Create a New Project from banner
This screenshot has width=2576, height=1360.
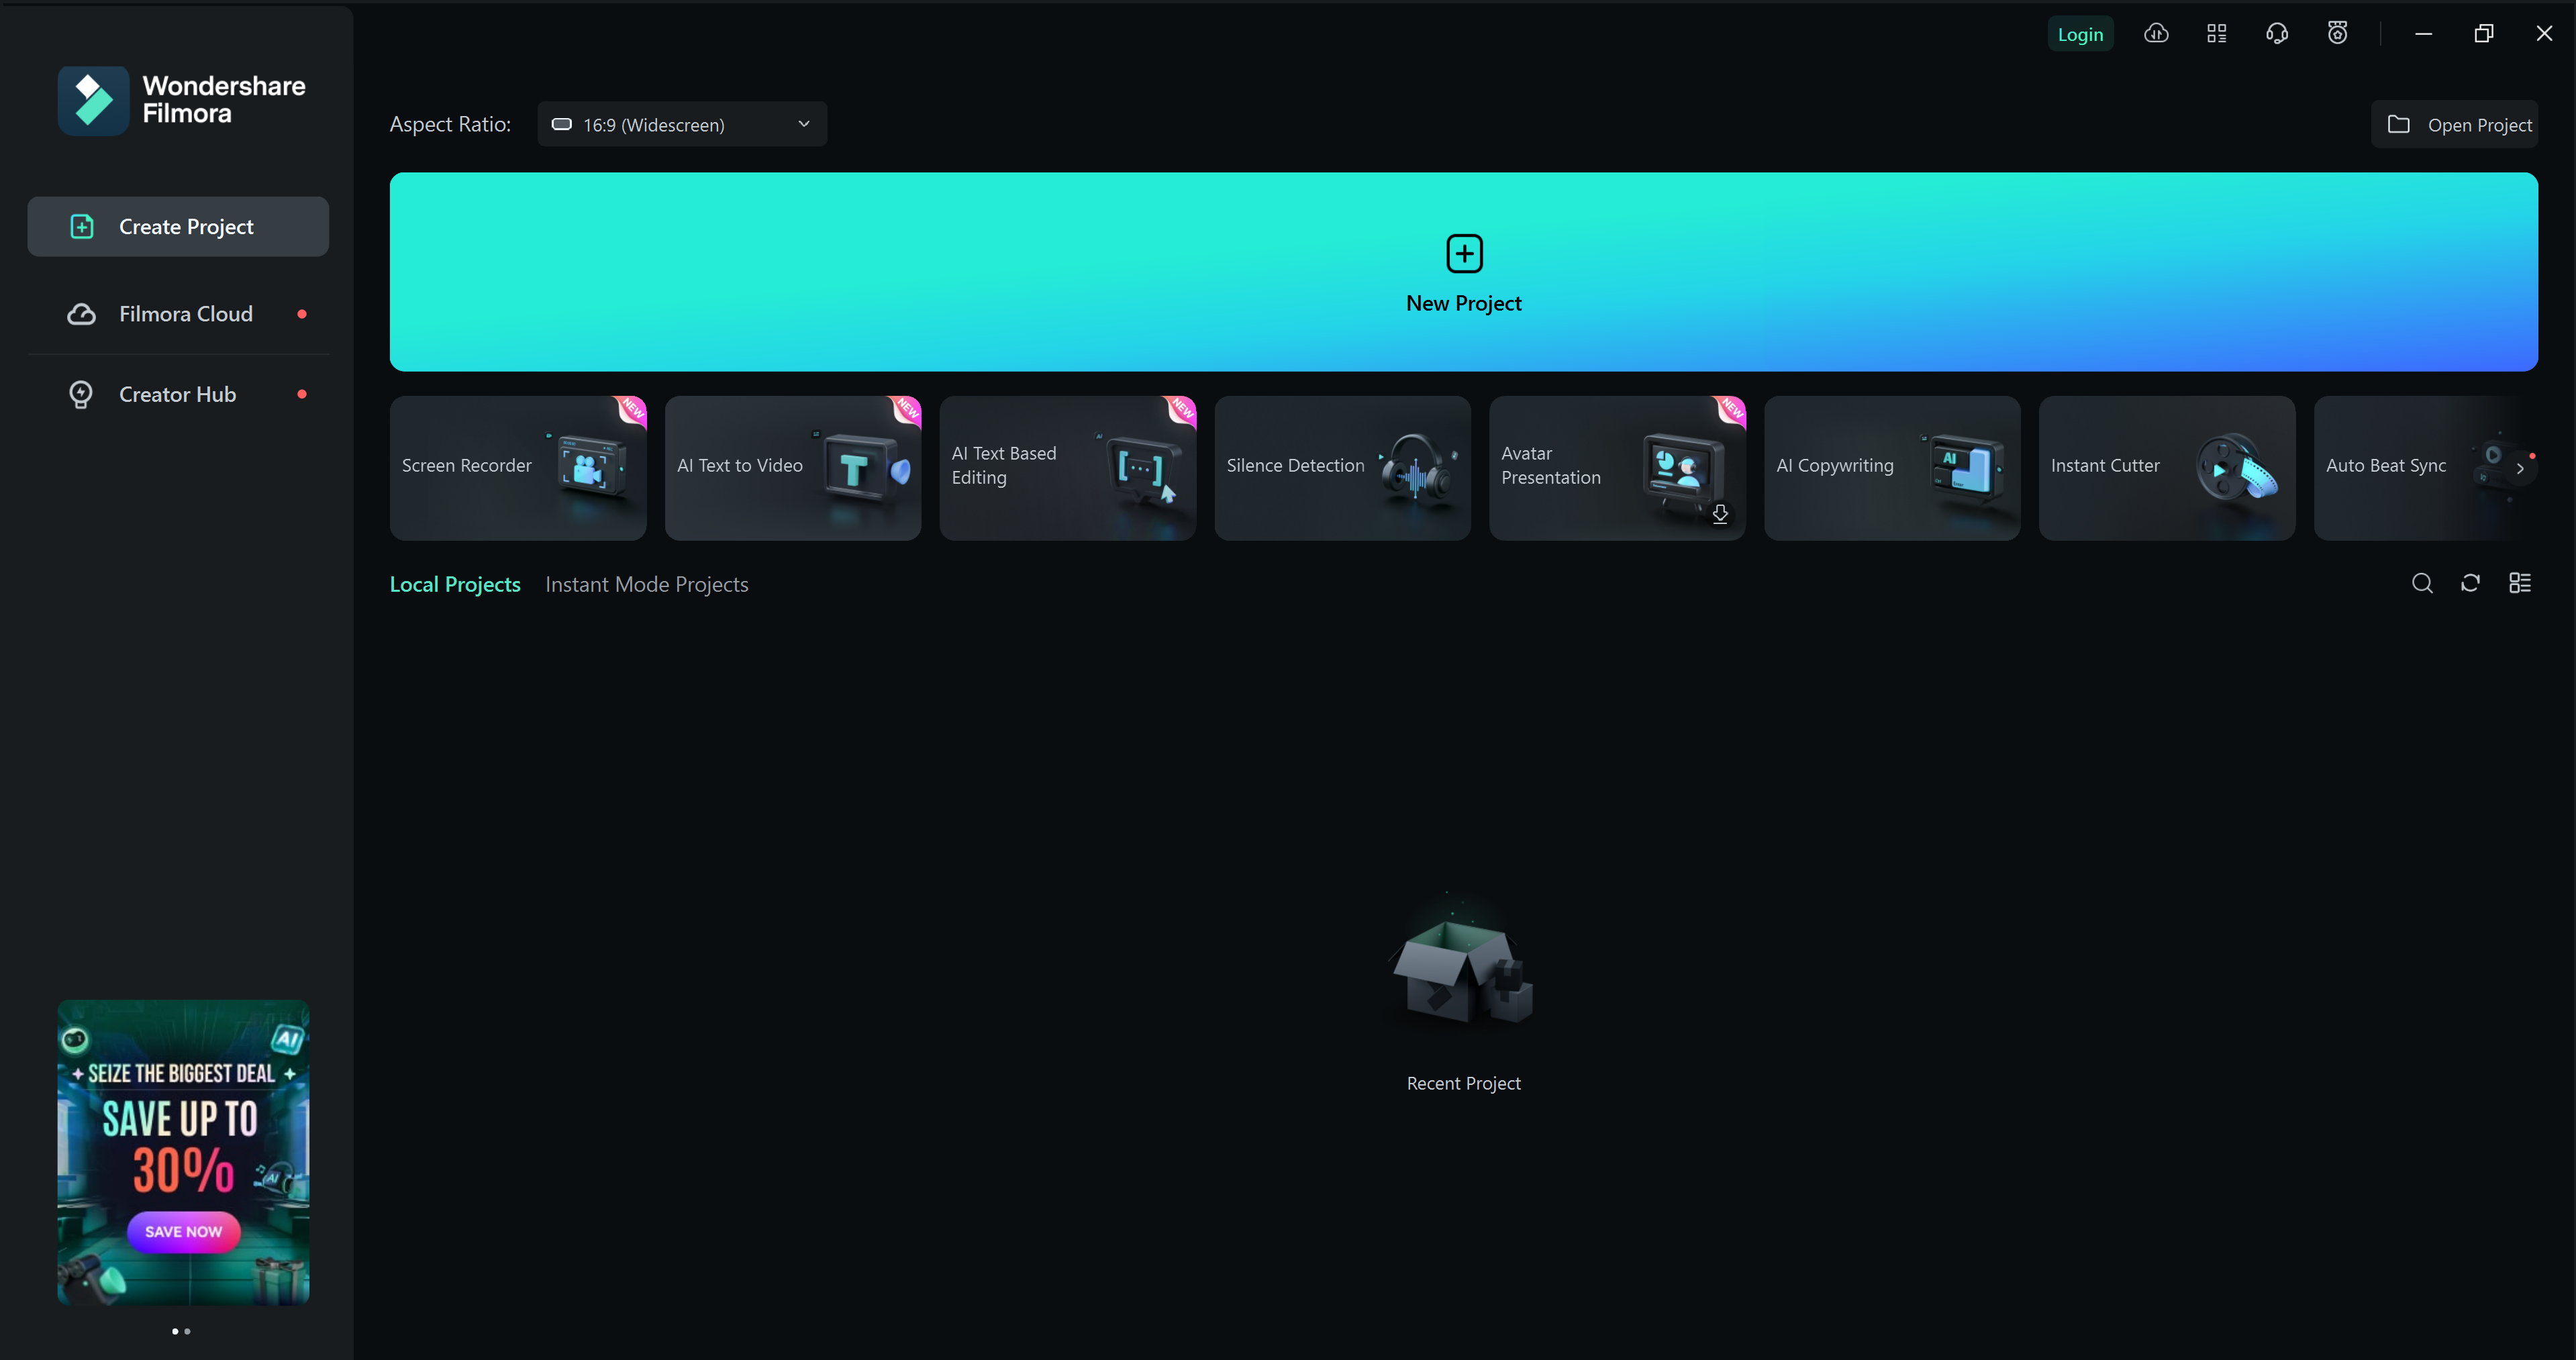click(x=1463, y=271)
